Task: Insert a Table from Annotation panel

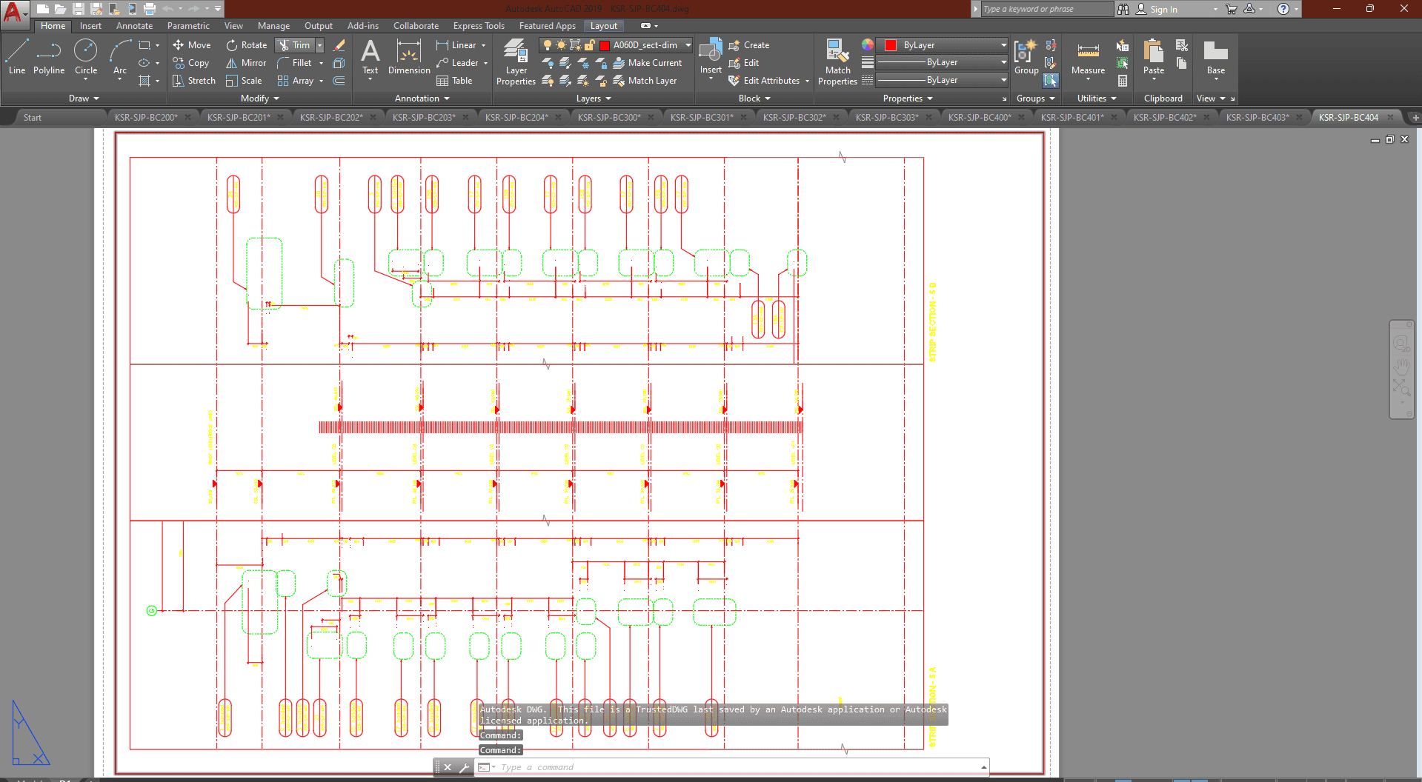Action: pyautogui.click(x=454, y=81)
